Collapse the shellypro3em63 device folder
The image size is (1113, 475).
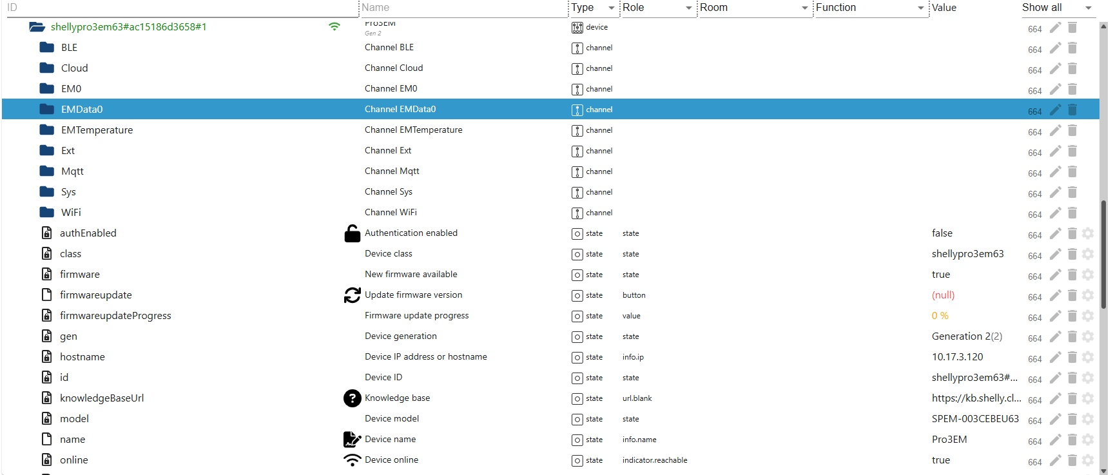click(x=37, y=27)
